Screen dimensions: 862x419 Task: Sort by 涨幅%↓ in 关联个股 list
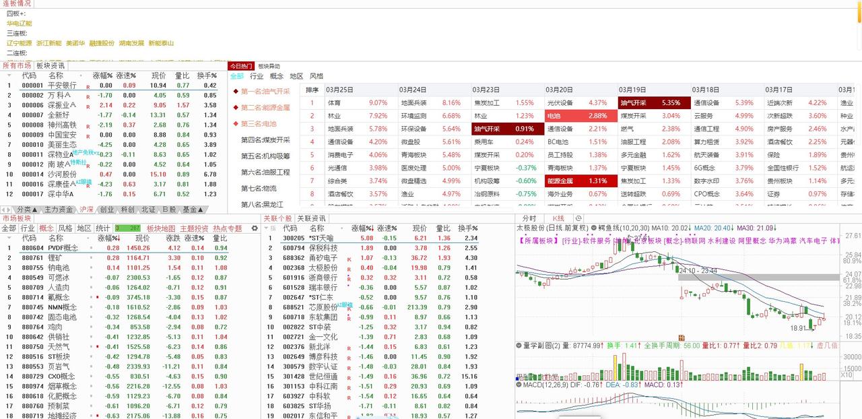point(363,228)
